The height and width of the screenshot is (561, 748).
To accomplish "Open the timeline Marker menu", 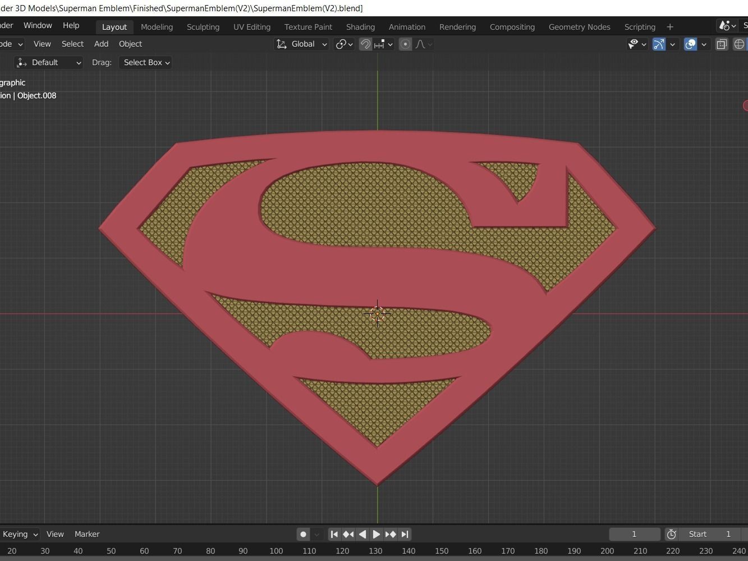I will [x=87, y=534].
